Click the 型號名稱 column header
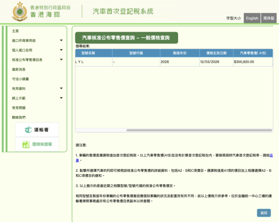 (93, 53)
